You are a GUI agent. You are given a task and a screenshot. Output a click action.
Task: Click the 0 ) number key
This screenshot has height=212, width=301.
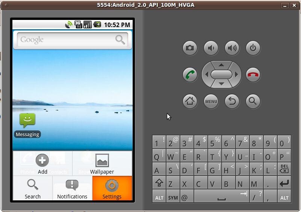284,142
